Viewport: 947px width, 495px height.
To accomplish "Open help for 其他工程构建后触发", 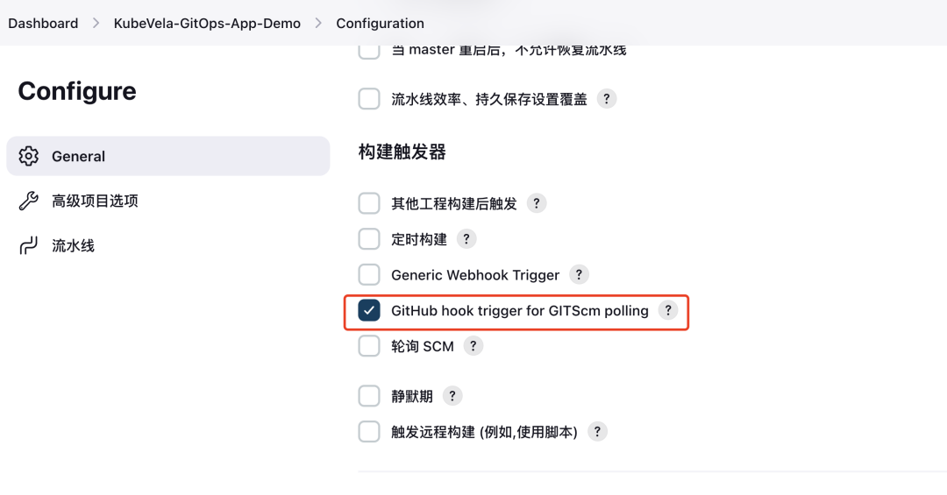I will point(537,203).
